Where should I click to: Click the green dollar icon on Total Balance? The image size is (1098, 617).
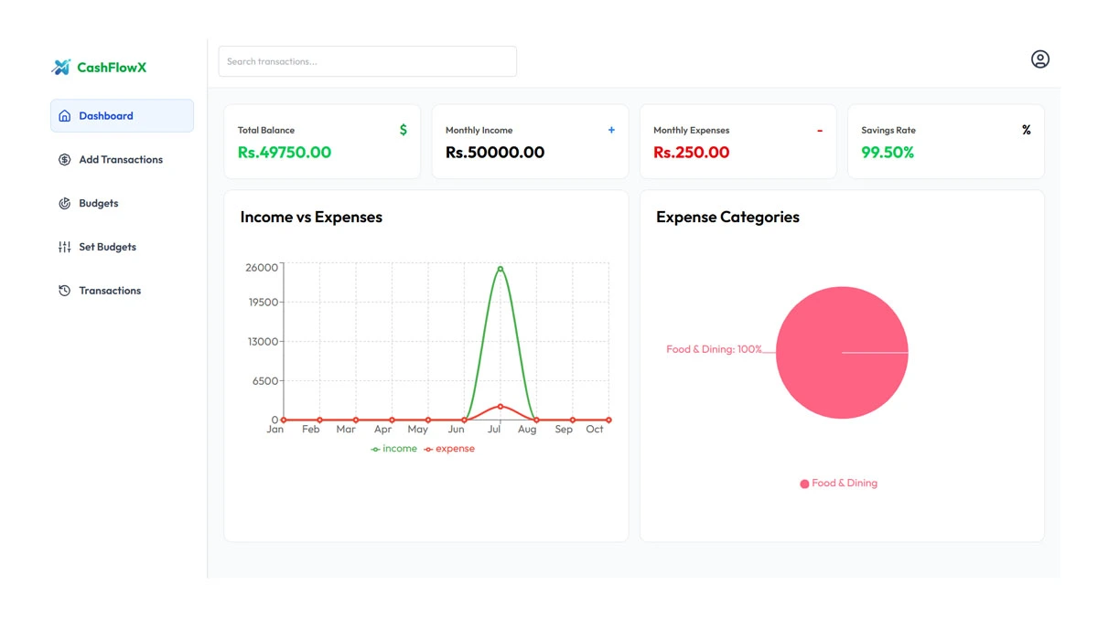click(x=404, y=130)
